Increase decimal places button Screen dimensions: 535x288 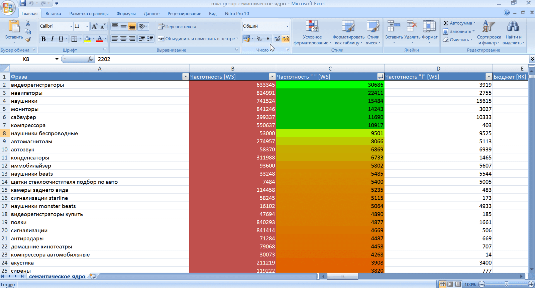tap(277, 39)
